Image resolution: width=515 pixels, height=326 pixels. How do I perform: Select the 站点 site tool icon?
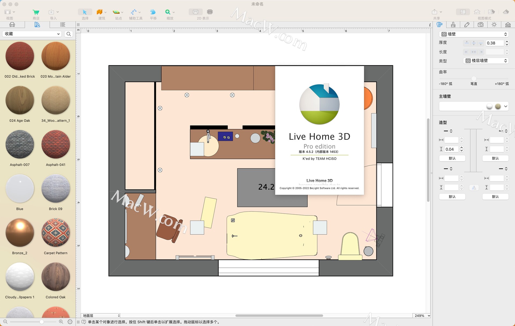(x=116, y=12)
